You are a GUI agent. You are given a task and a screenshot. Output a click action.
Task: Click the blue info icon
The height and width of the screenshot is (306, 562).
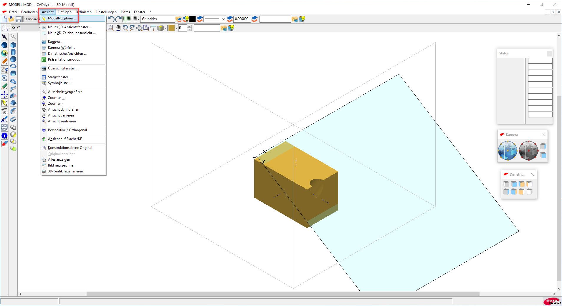4,136
